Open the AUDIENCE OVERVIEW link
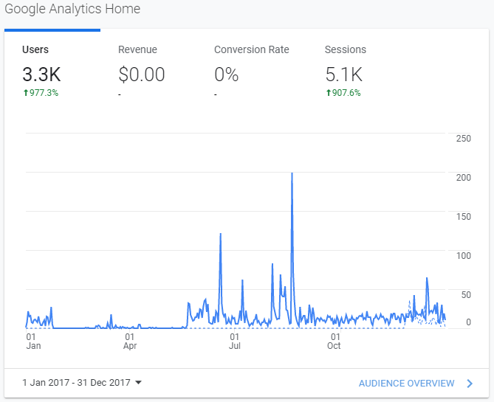494x402 pixels. point(406,383)
